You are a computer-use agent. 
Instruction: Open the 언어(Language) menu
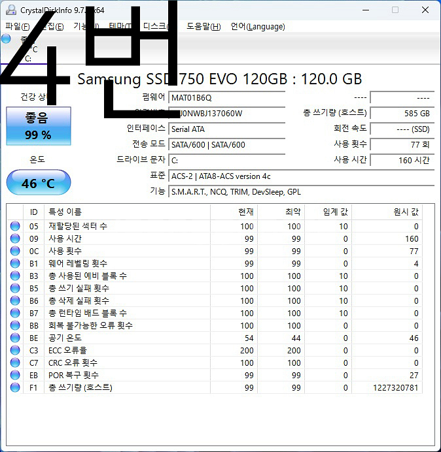click(258, 27)
